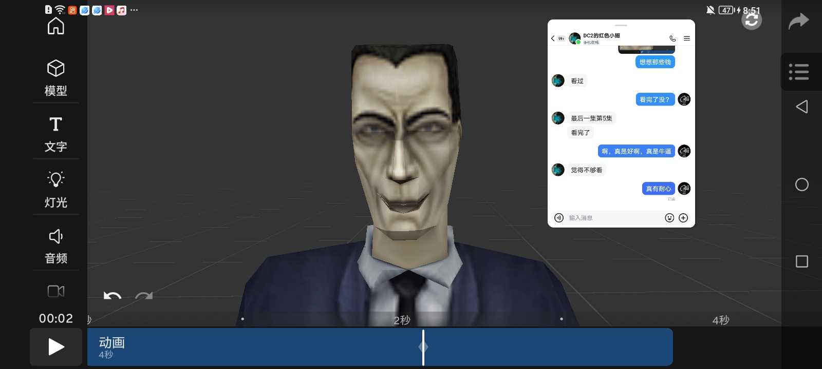Expand the three-dot notifications overflow
822x369 pixels.
pos(134,10)
